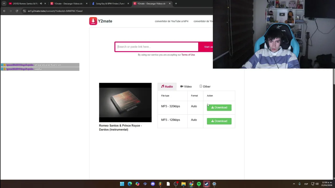Click the Start button beside search box
This screenshot has height=188, width=335.
pyautogui.click(x=208, y=47)
